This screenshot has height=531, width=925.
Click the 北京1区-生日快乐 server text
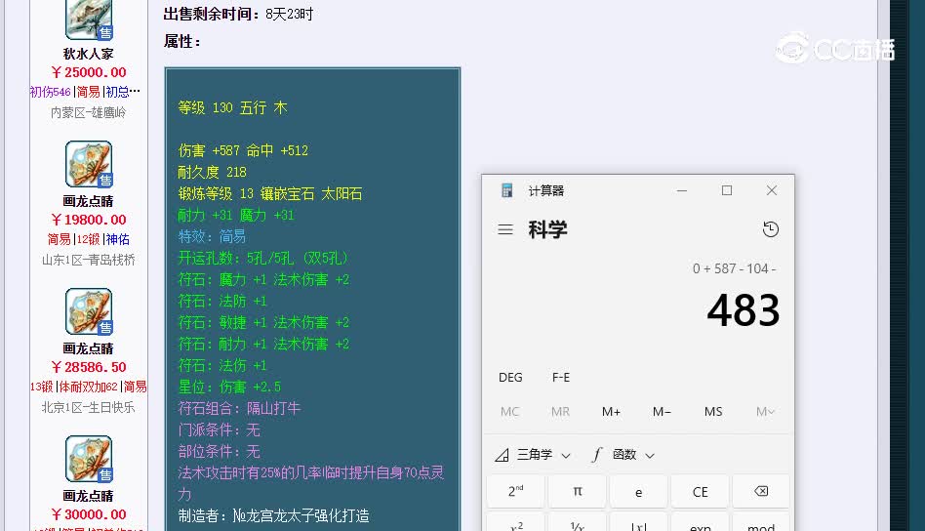tap(89, 407)
